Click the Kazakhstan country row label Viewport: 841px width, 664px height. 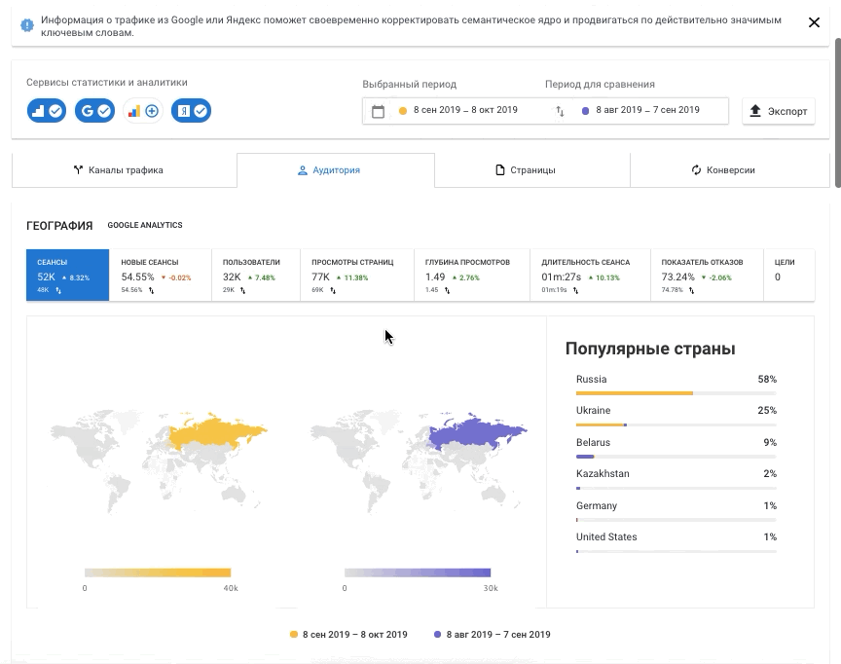pos(603,473)
